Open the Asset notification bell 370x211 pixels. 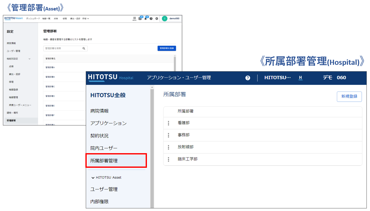pos(146,18)
